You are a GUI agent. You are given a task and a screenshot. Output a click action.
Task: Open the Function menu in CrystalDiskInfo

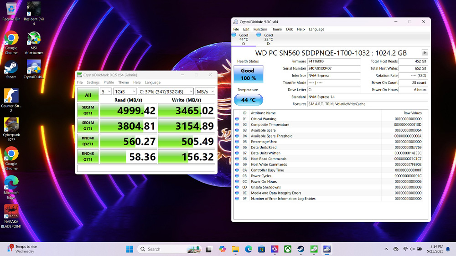click(x=260, y=29)
